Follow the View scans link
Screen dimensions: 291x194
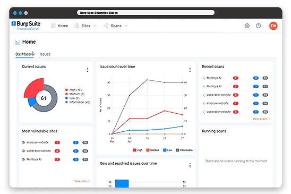(x=261, y=119)
